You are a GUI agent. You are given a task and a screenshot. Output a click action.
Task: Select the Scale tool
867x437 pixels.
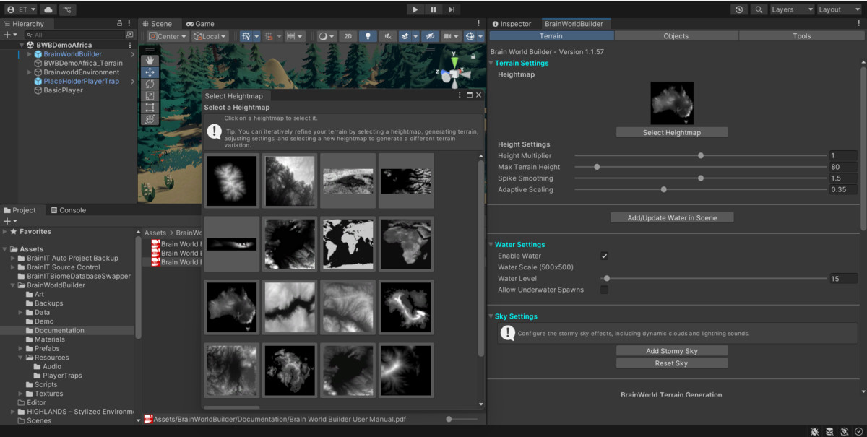coord(150,95)
